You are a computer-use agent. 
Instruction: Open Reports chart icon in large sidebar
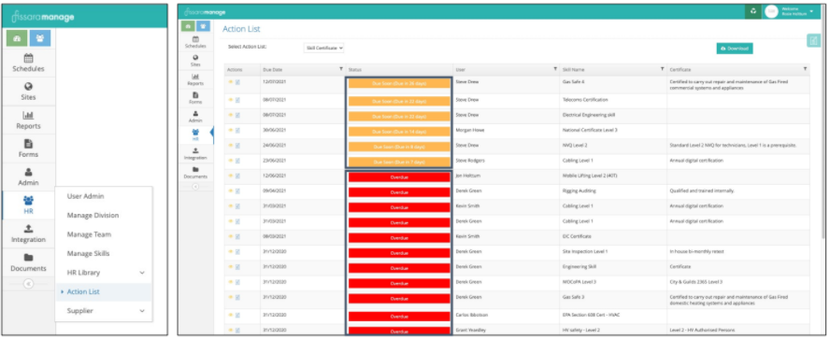pos(29,115)
